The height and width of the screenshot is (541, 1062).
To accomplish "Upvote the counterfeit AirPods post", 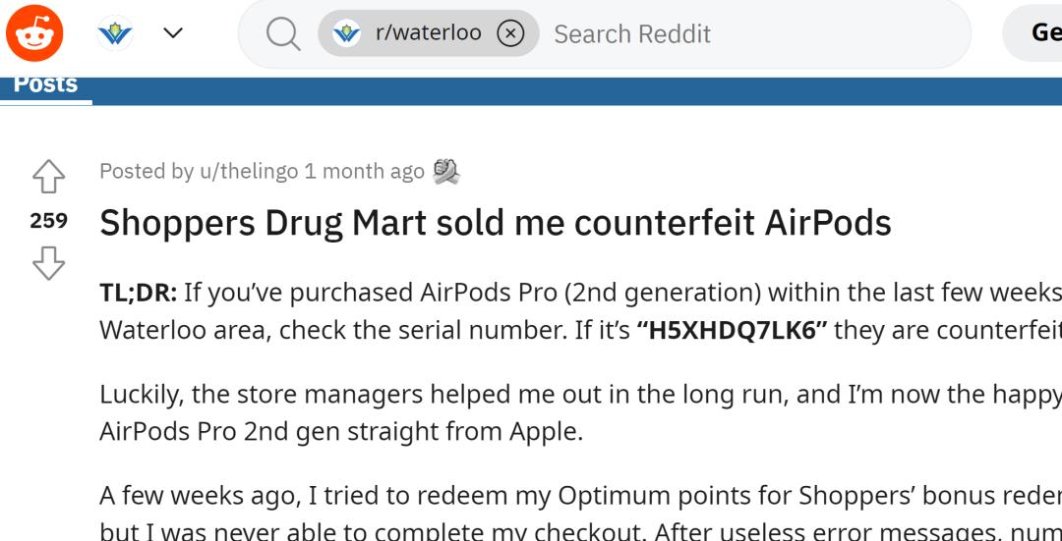I will (48, 179).
